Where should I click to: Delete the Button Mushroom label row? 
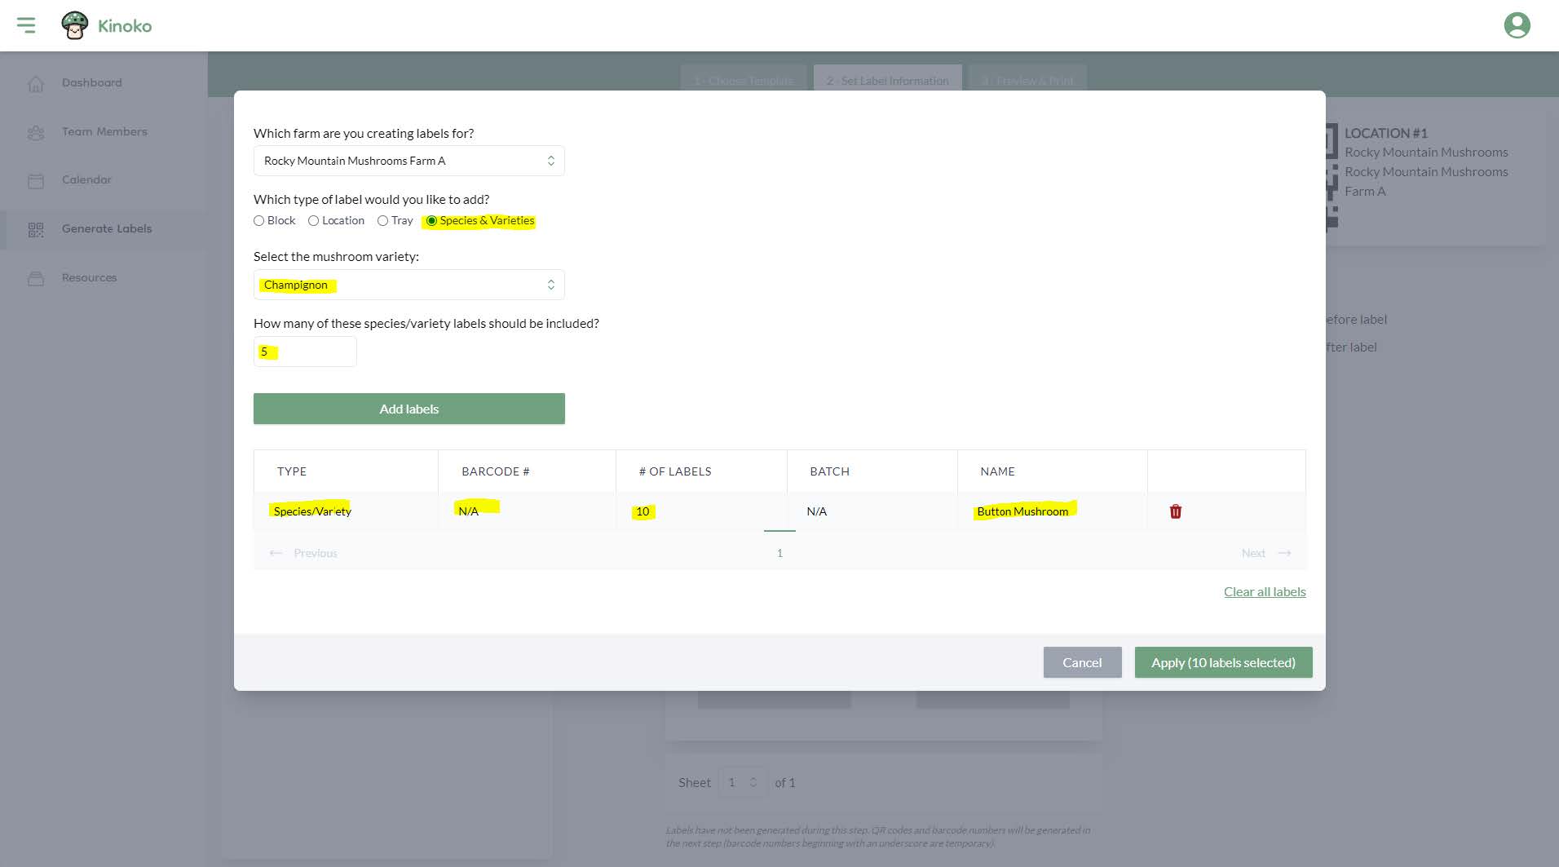[1175, 511]
